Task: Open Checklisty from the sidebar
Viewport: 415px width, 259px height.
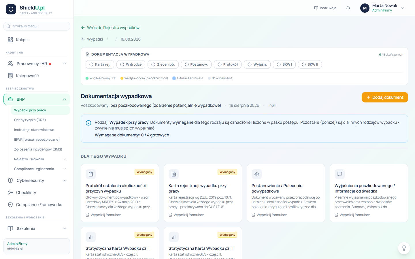Action: tap(37, 193)
